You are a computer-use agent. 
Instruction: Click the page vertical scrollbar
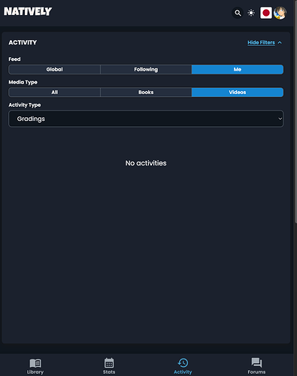[x=295, y=111]
